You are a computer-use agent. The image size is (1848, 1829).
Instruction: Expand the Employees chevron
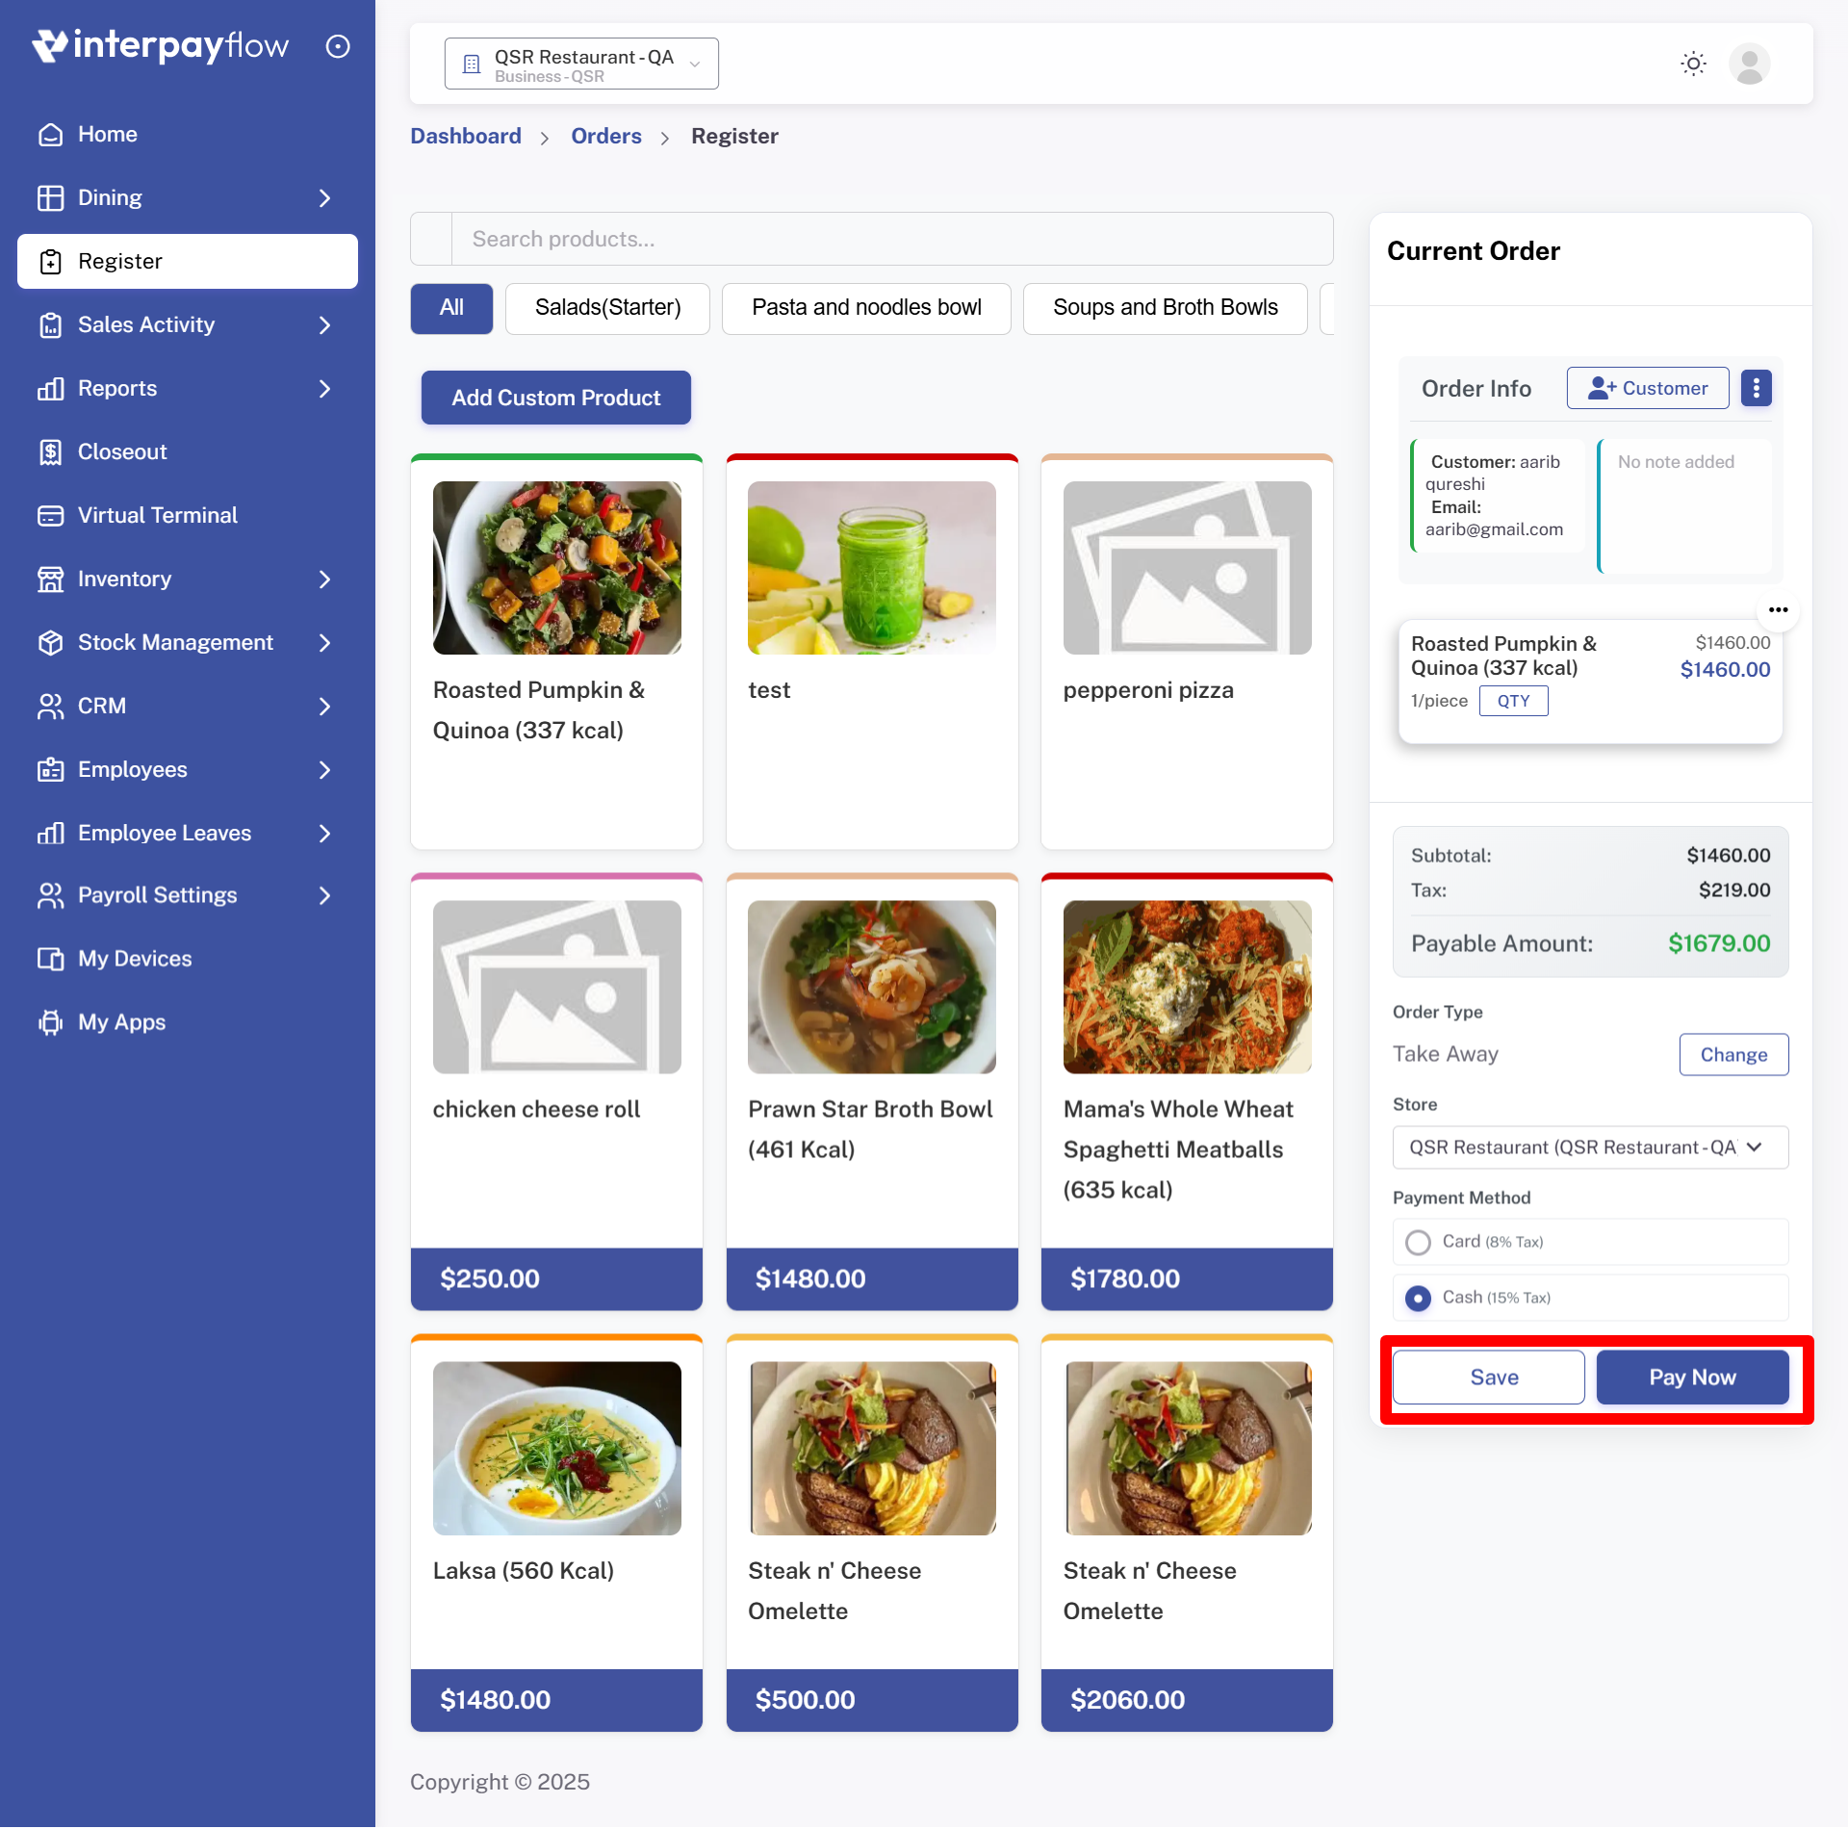click(x=324, y=770)
